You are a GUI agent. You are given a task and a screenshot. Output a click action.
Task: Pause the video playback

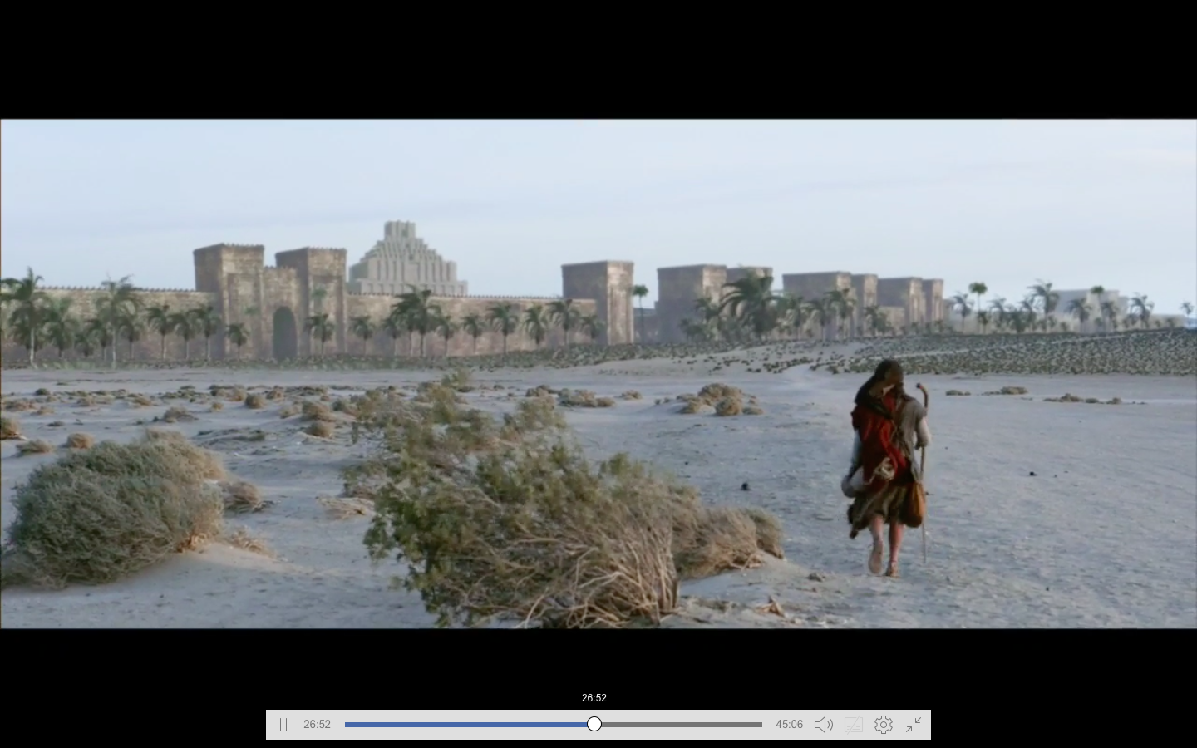tap(283, 725)
